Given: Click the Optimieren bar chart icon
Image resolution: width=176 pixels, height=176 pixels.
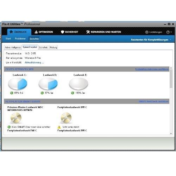Looking at the screenshot, I should (x=36, y=32).
